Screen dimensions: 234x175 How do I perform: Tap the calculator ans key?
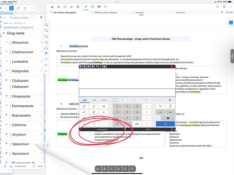137,124
